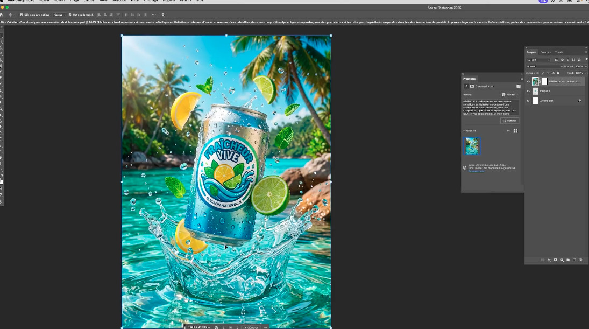Create a new layer group folder
The image size is (589, 329).
pos(568,260)
